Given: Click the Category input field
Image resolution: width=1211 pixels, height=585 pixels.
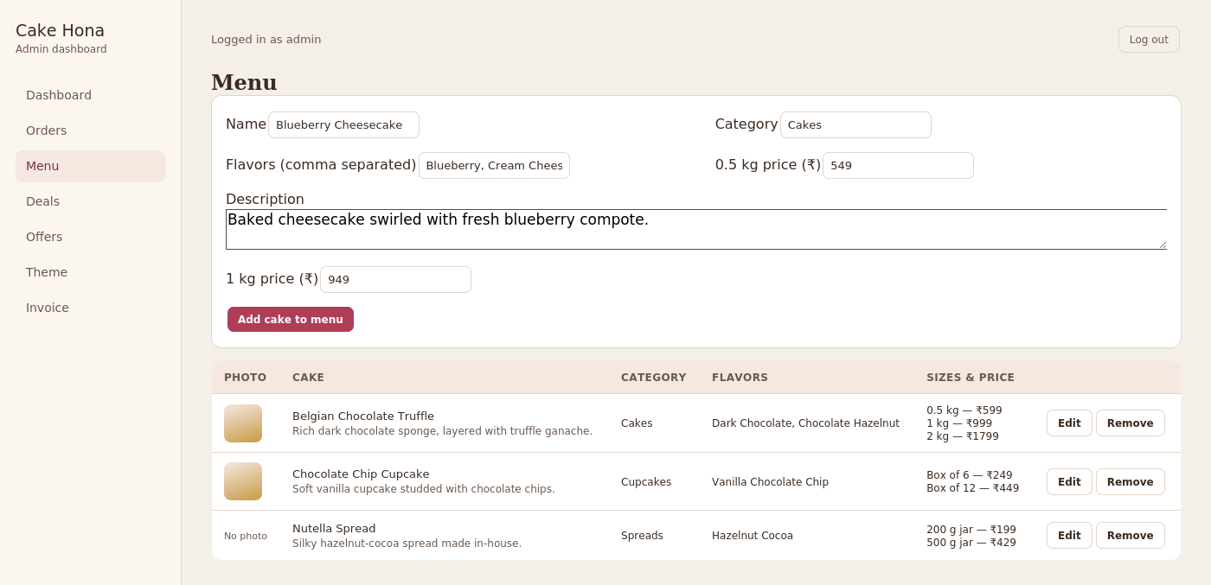Looking at the screenshot, I should 855,124.
